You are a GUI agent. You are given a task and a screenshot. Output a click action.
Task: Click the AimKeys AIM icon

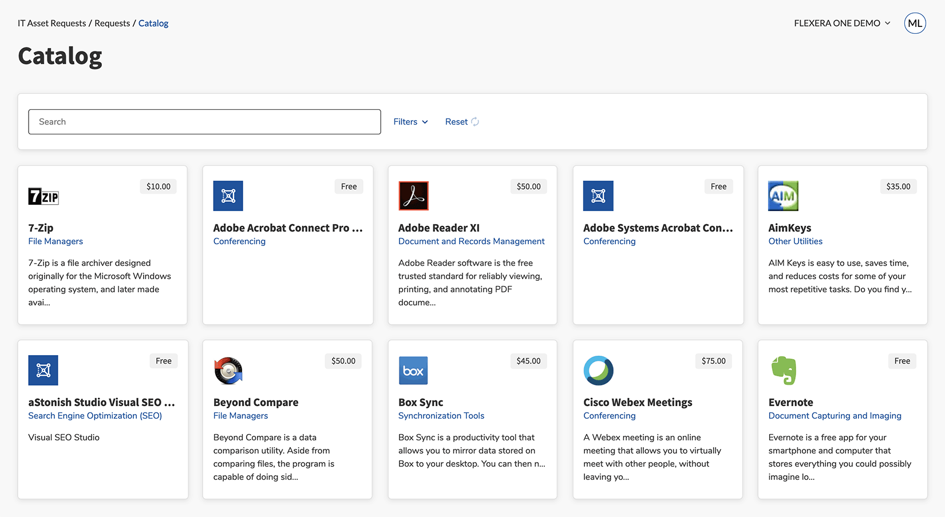[x=783, y=196]
